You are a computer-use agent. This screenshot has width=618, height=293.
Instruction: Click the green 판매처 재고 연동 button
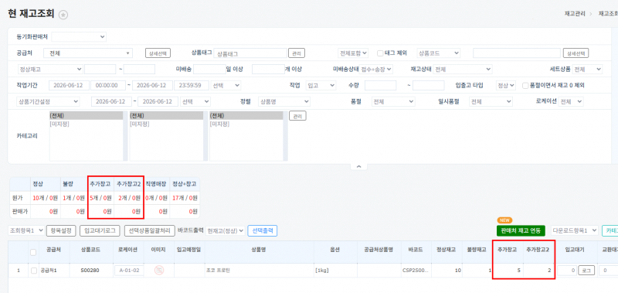click(x=521, y=230)
